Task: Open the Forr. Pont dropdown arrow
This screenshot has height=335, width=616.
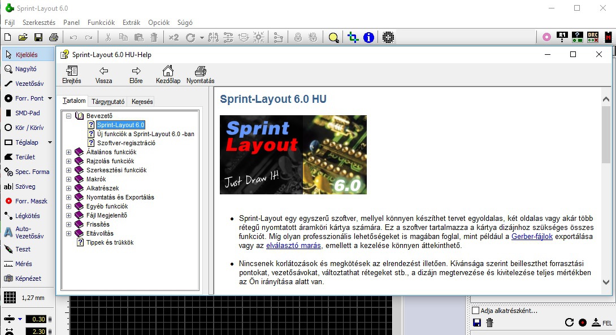Action: [x=50, y=98]
